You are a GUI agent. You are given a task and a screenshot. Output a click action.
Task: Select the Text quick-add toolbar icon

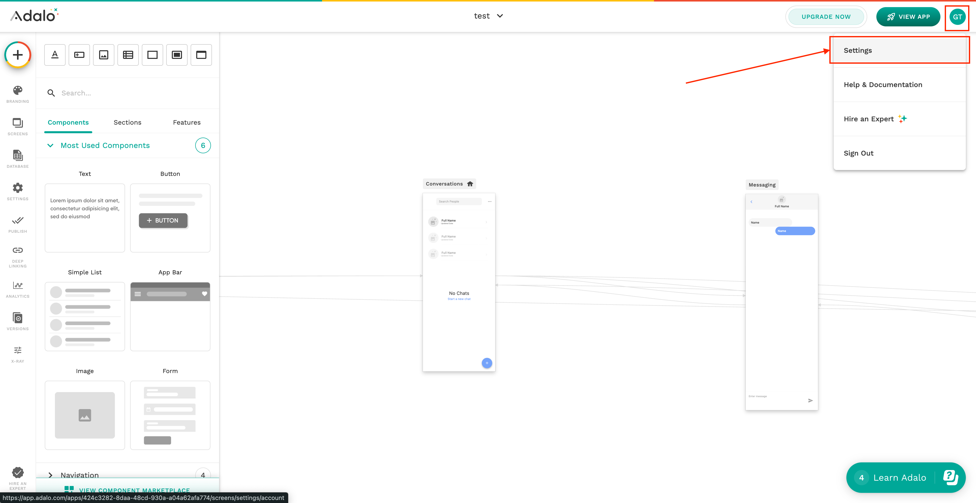55,55
